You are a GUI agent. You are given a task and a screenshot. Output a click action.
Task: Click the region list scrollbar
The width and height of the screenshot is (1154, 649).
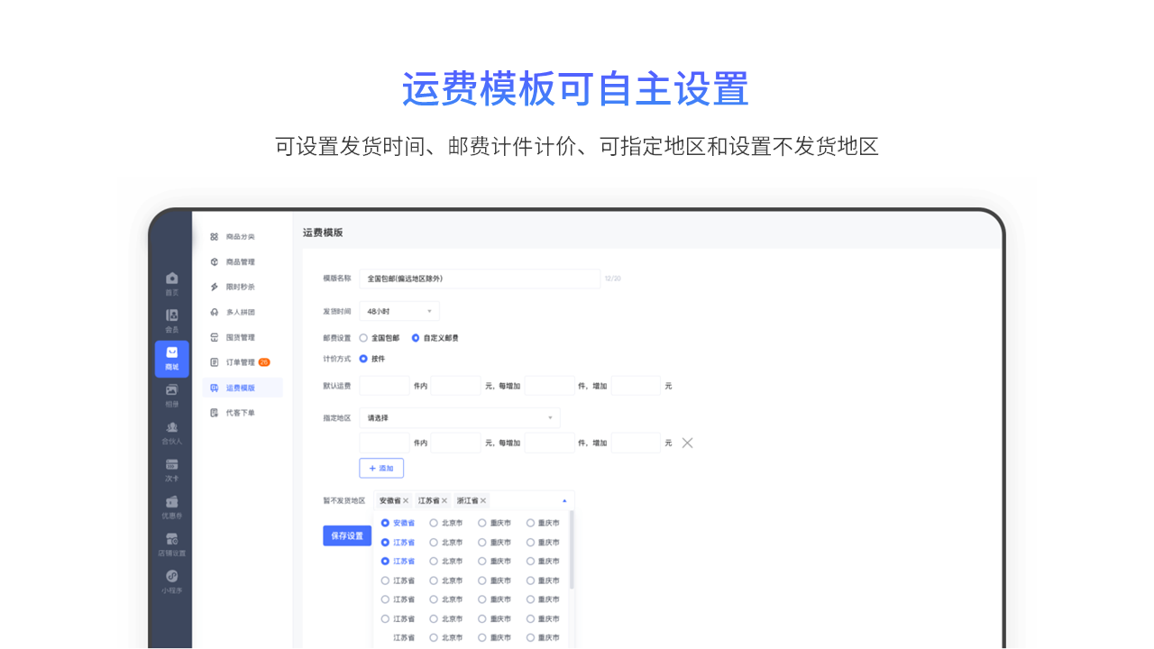572,550
